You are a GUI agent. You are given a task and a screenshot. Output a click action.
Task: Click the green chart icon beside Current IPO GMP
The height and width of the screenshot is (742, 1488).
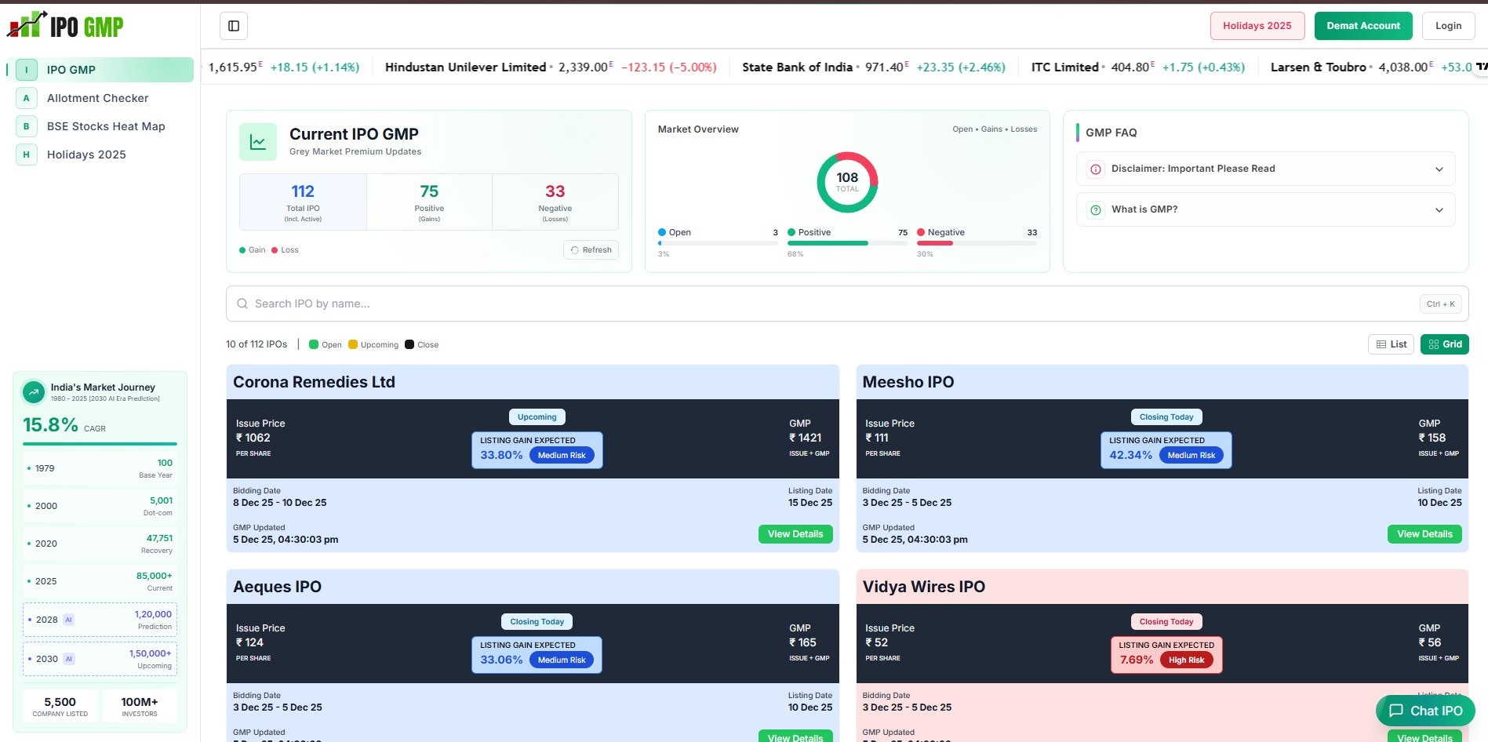click(257, 141)
